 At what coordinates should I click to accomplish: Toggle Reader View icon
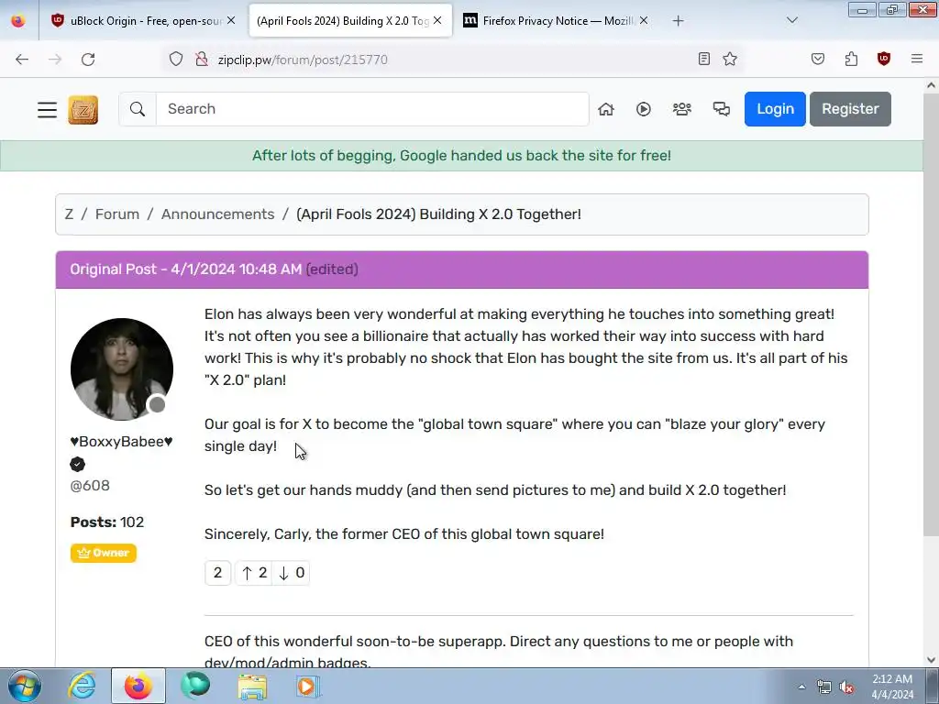[x=704, y=59]
